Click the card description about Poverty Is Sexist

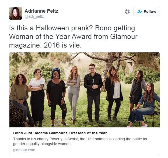click(x=80, y=141)
